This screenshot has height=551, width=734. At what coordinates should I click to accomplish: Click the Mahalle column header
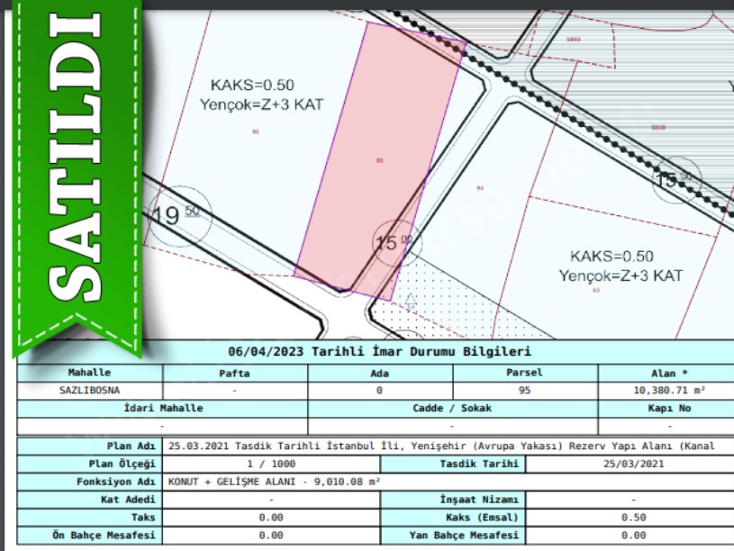tap(89, 373)
